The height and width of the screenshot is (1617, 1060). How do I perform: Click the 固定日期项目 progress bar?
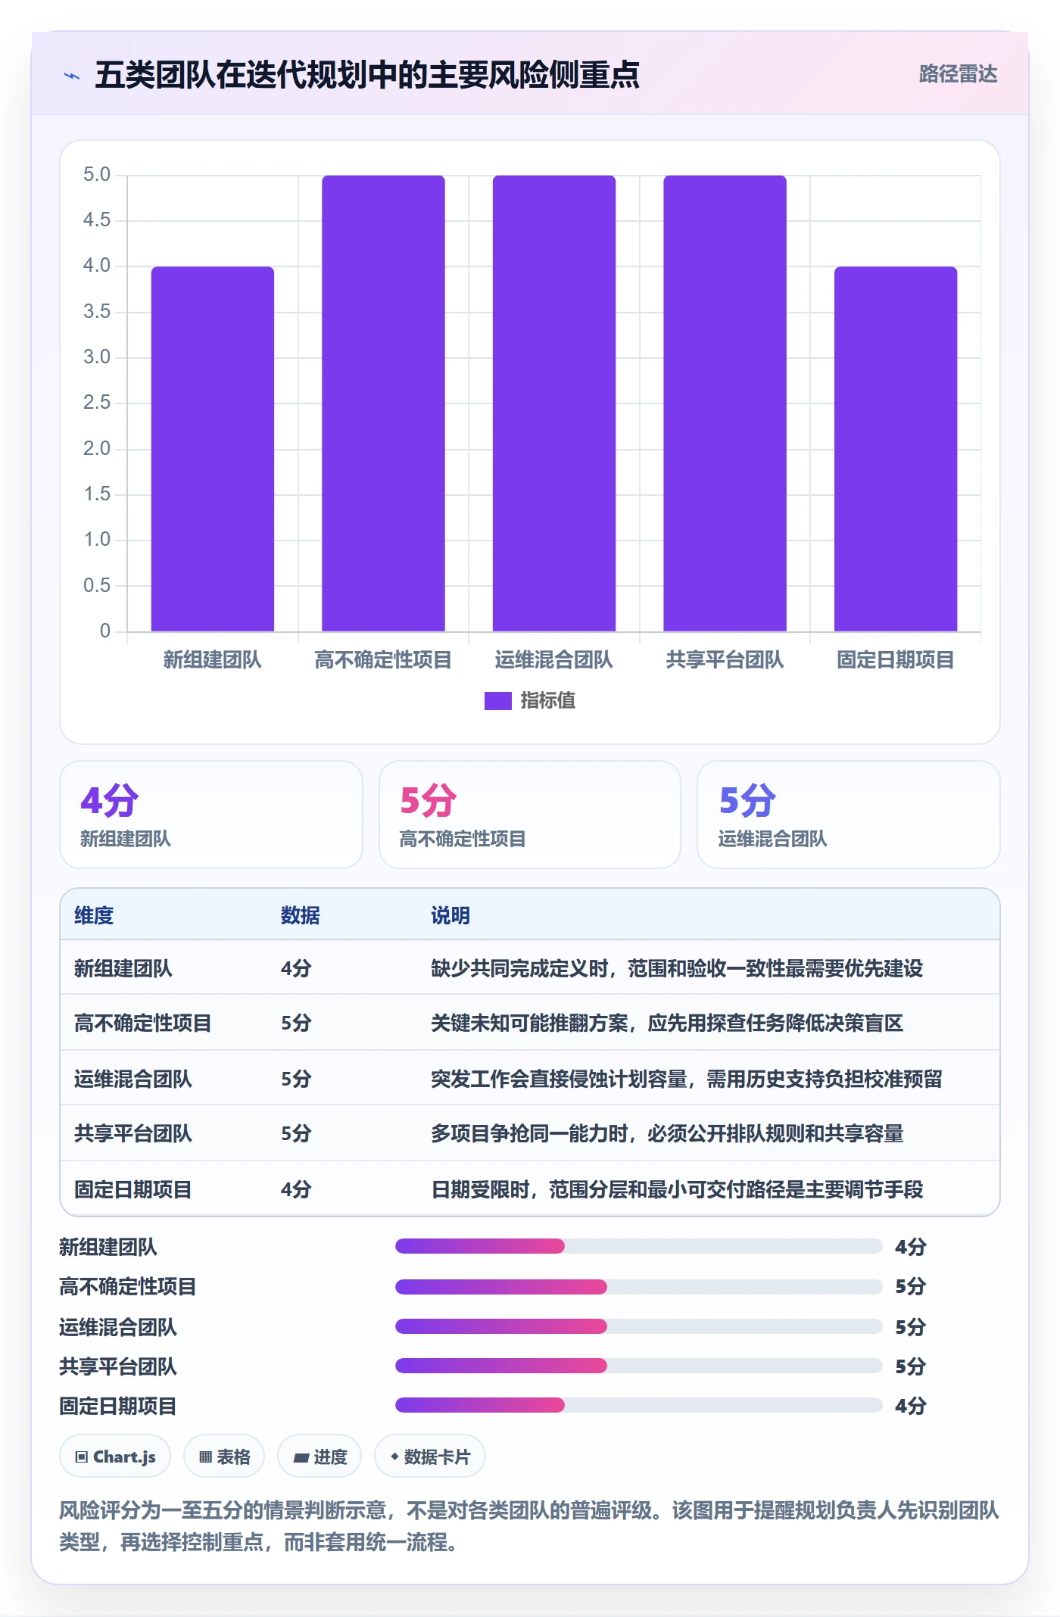pos(639,1405)
